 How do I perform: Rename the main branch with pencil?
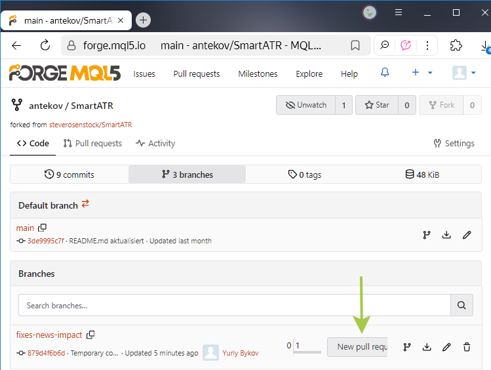pos(467,235)
